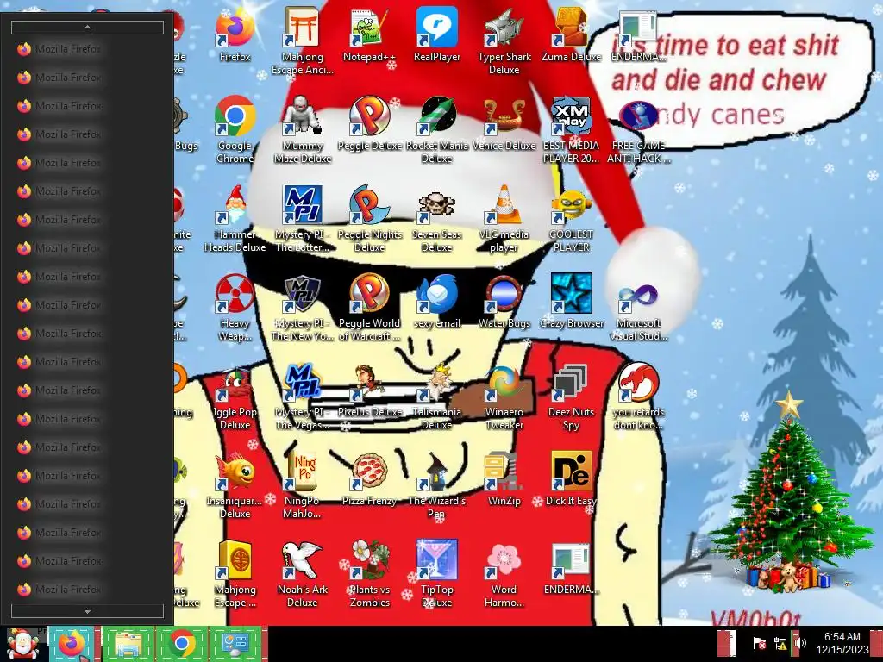This screenshot has width=883, height=662.
Task: Open Noah's Ark Deluxe icon
Action: [x=303, y=574]
